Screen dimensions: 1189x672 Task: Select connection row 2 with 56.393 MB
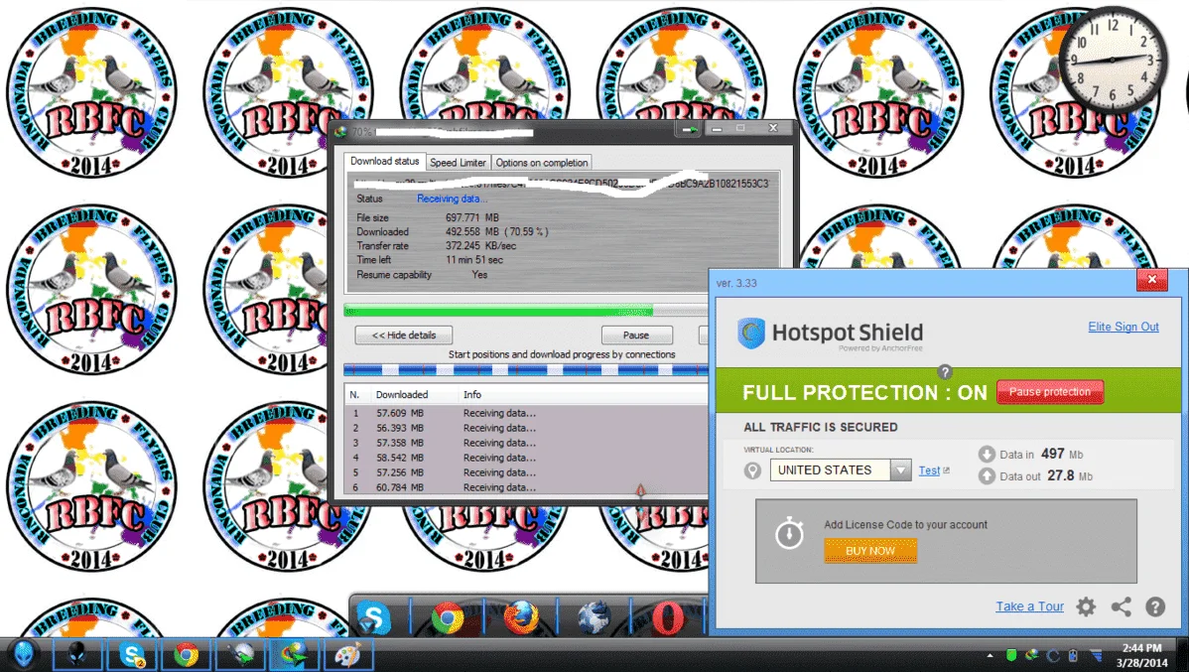point(526,429)
